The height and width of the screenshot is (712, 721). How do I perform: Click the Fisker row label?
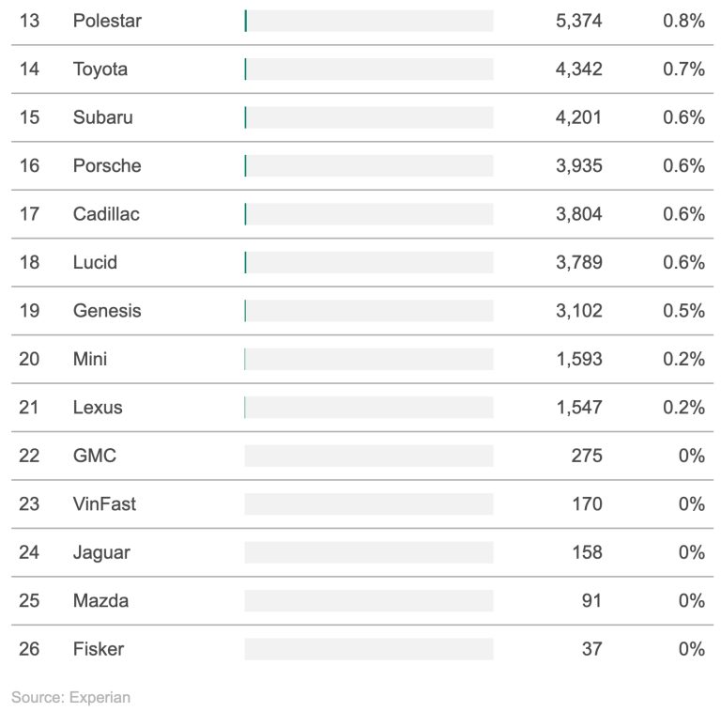(99, 649)
